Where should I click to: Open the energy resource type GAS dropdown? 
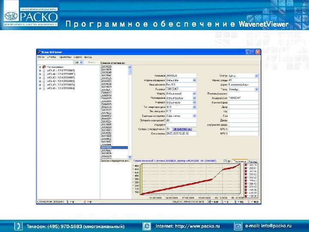click(194, 107)
